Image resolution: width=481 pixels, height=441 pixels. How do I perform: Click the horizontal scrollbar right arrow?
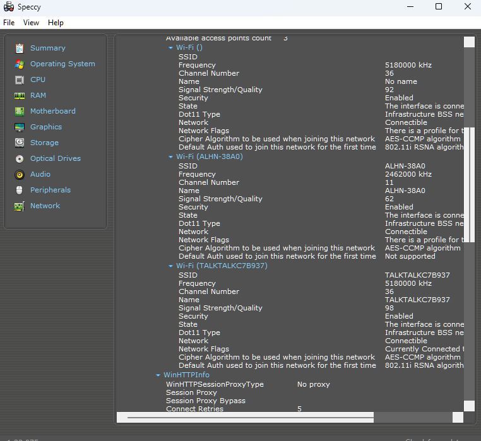pyautogui.click(x=458, y=418)
